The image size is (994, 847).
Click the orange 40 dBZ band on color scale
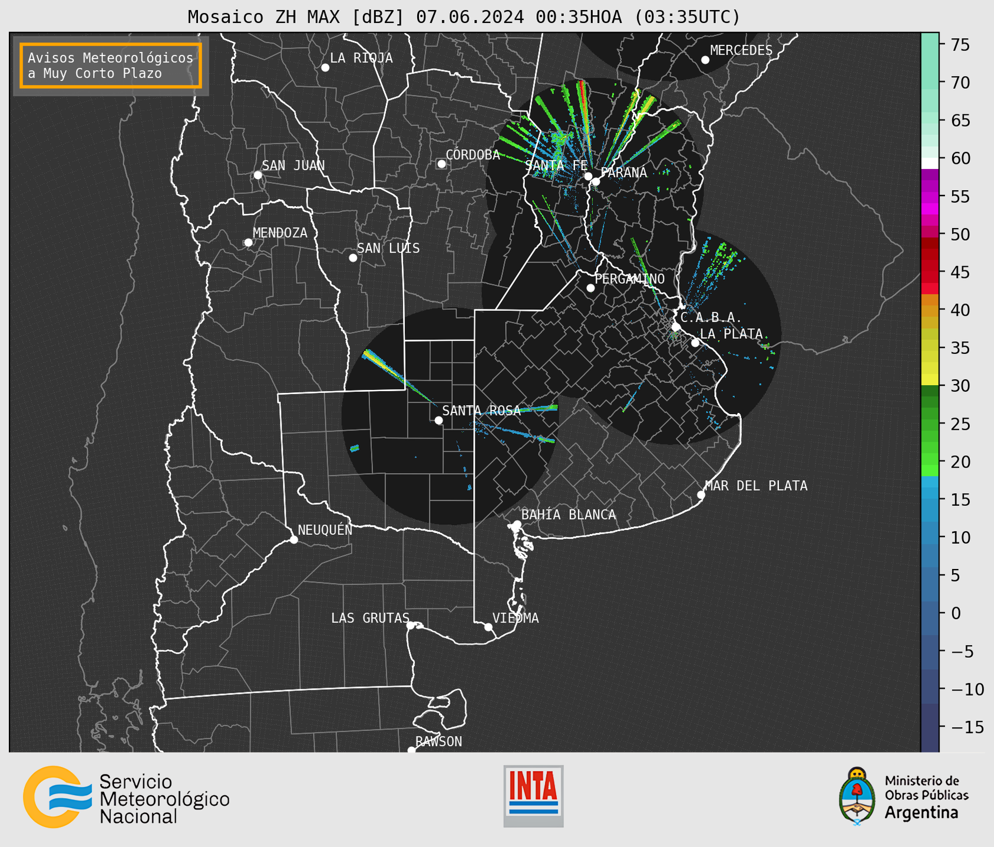[x=930, y=310]
